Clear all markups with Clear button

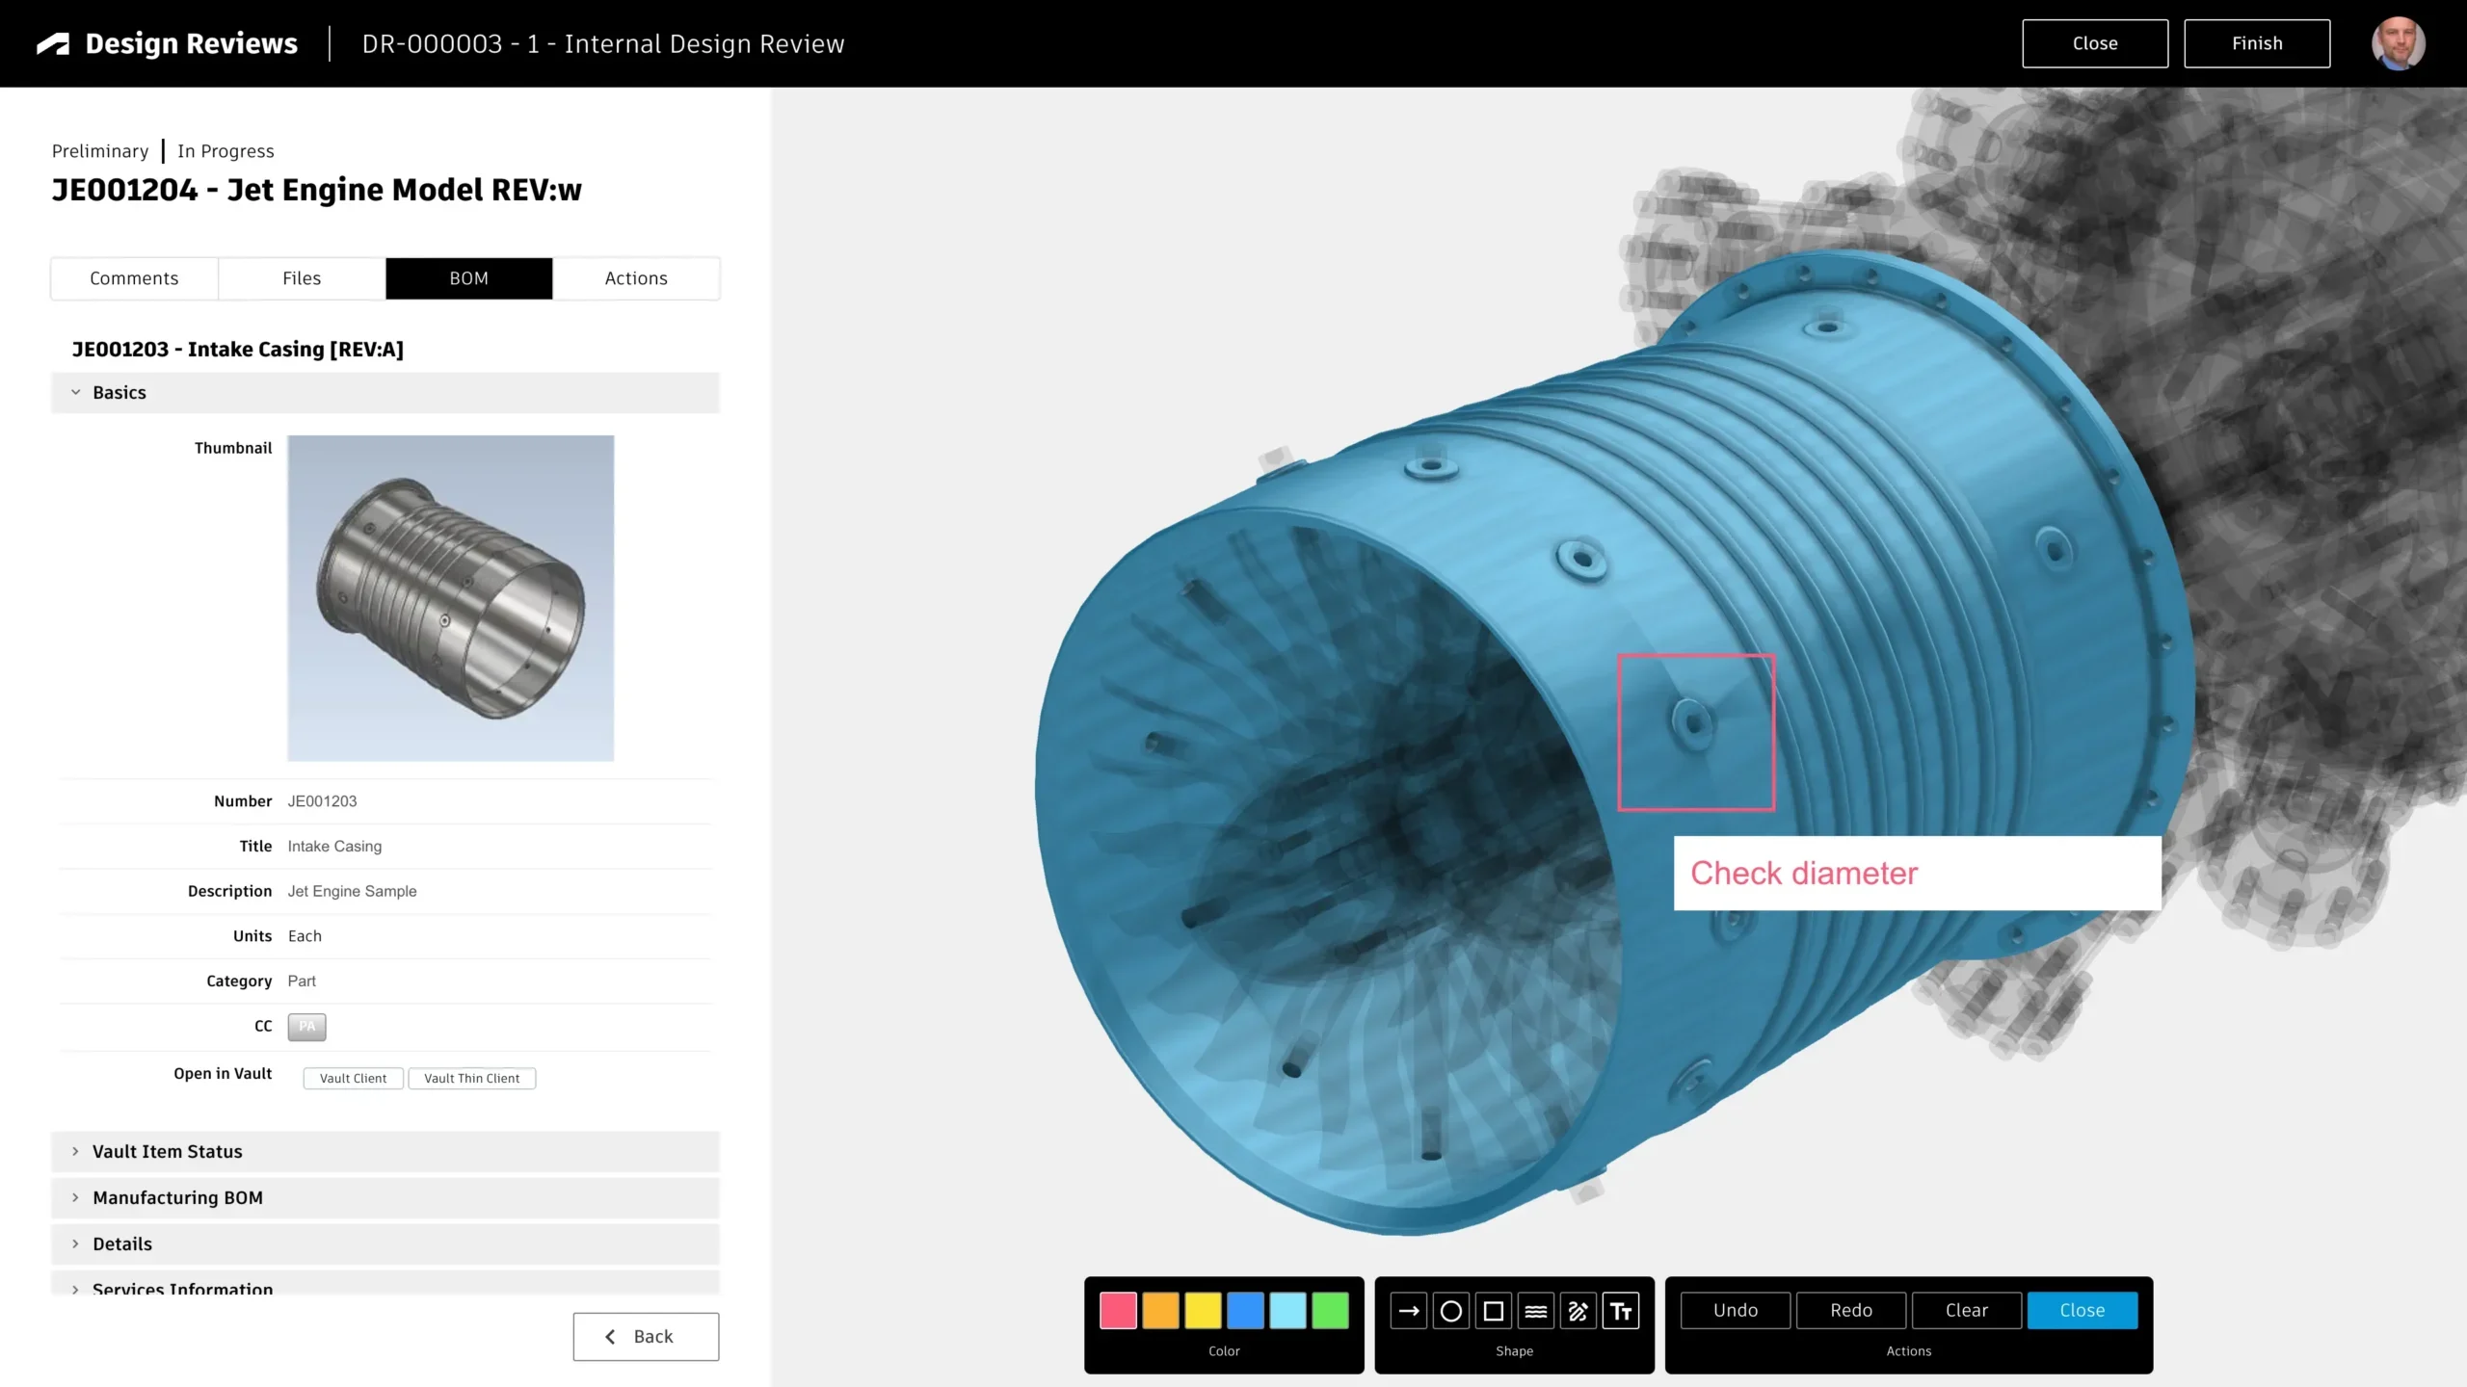coord(1966,1310)
